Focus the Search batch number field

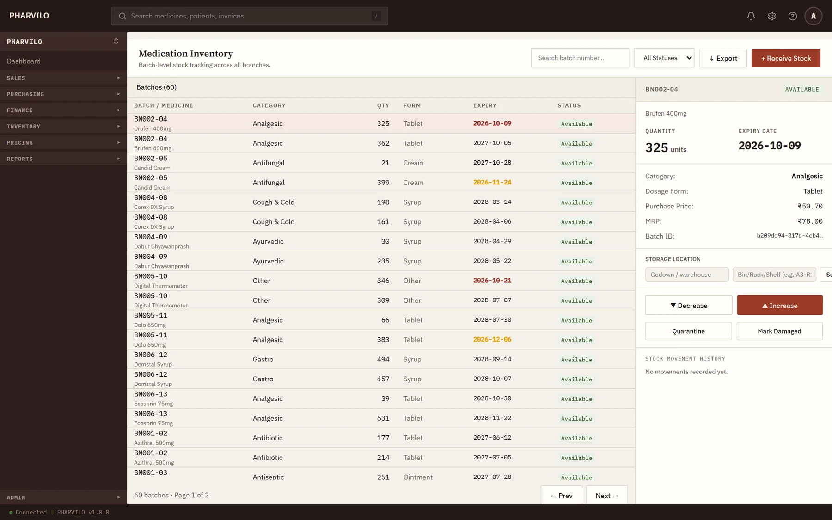click(x=580, y=58)
